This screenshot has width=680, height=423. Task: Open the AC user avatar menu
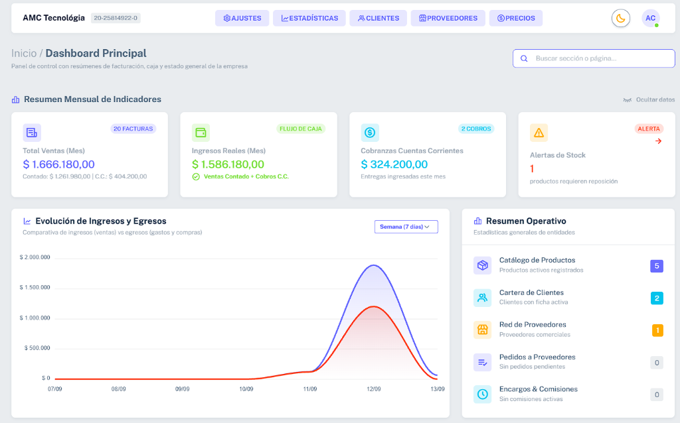point(651,18)
